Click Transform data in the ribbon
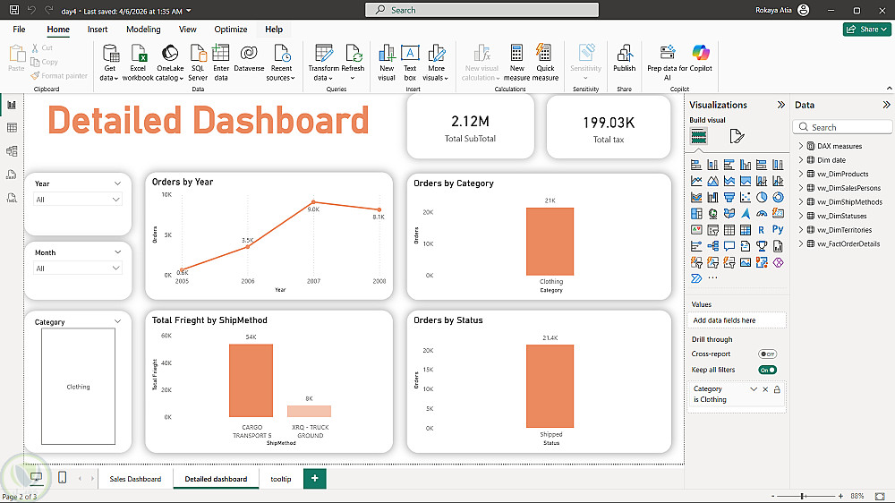 (x=324, y=63)
